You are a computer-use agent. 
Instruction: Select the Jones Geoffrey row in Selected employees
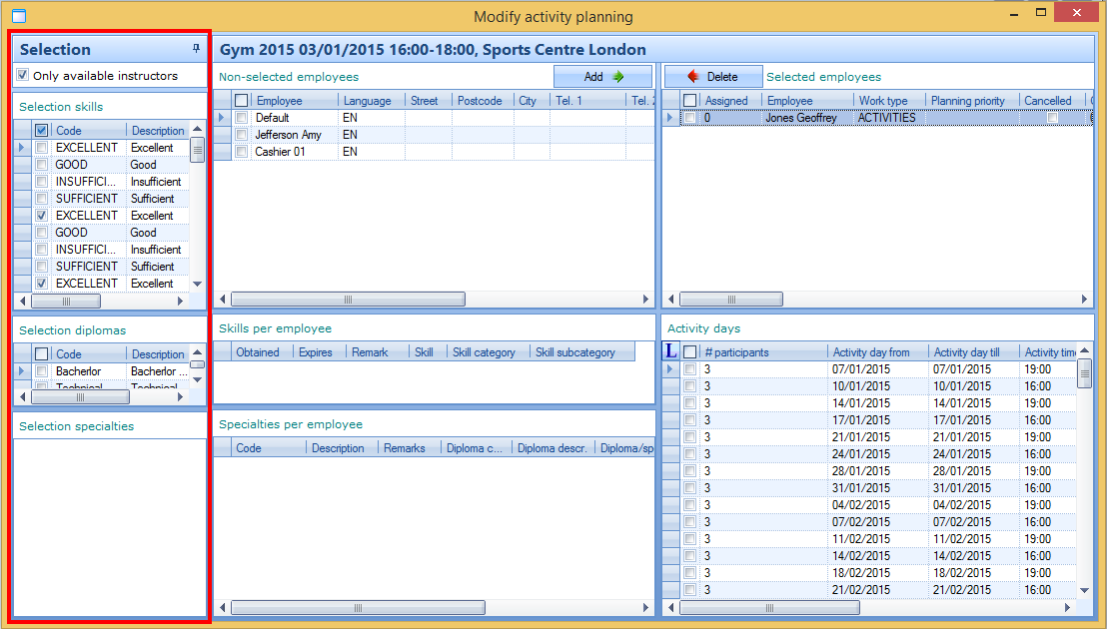tap(801, 118)
